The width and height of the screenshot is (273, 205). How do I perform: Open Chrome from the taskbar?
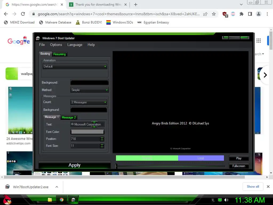pyautogui.click(x=62, y=200)
